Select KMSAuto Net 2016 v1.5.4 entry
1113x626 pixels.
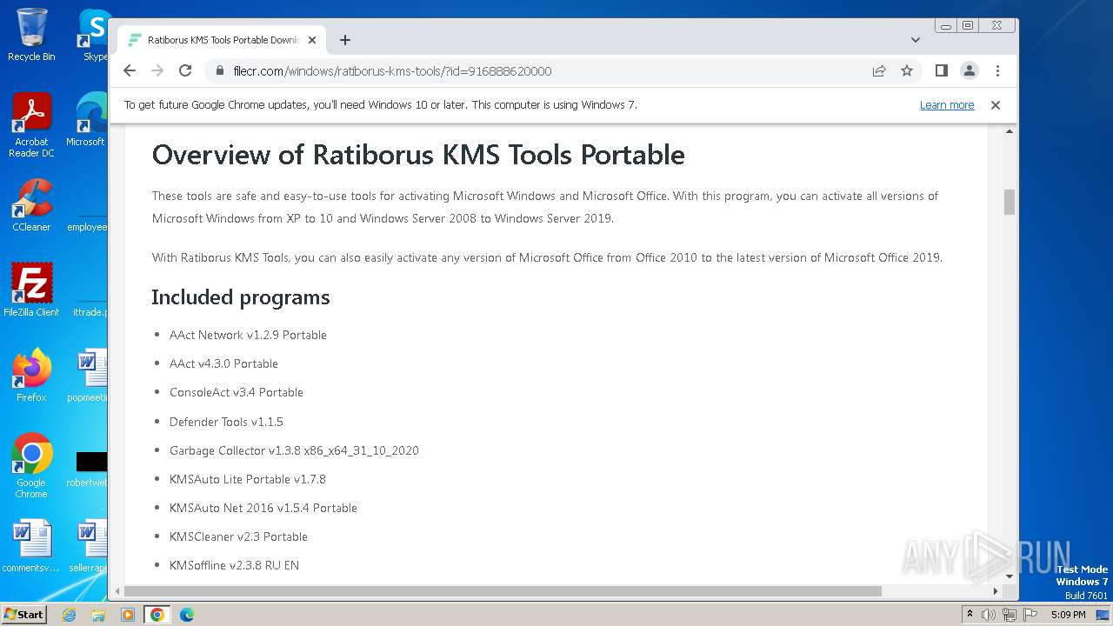click(x=263, y=508)
